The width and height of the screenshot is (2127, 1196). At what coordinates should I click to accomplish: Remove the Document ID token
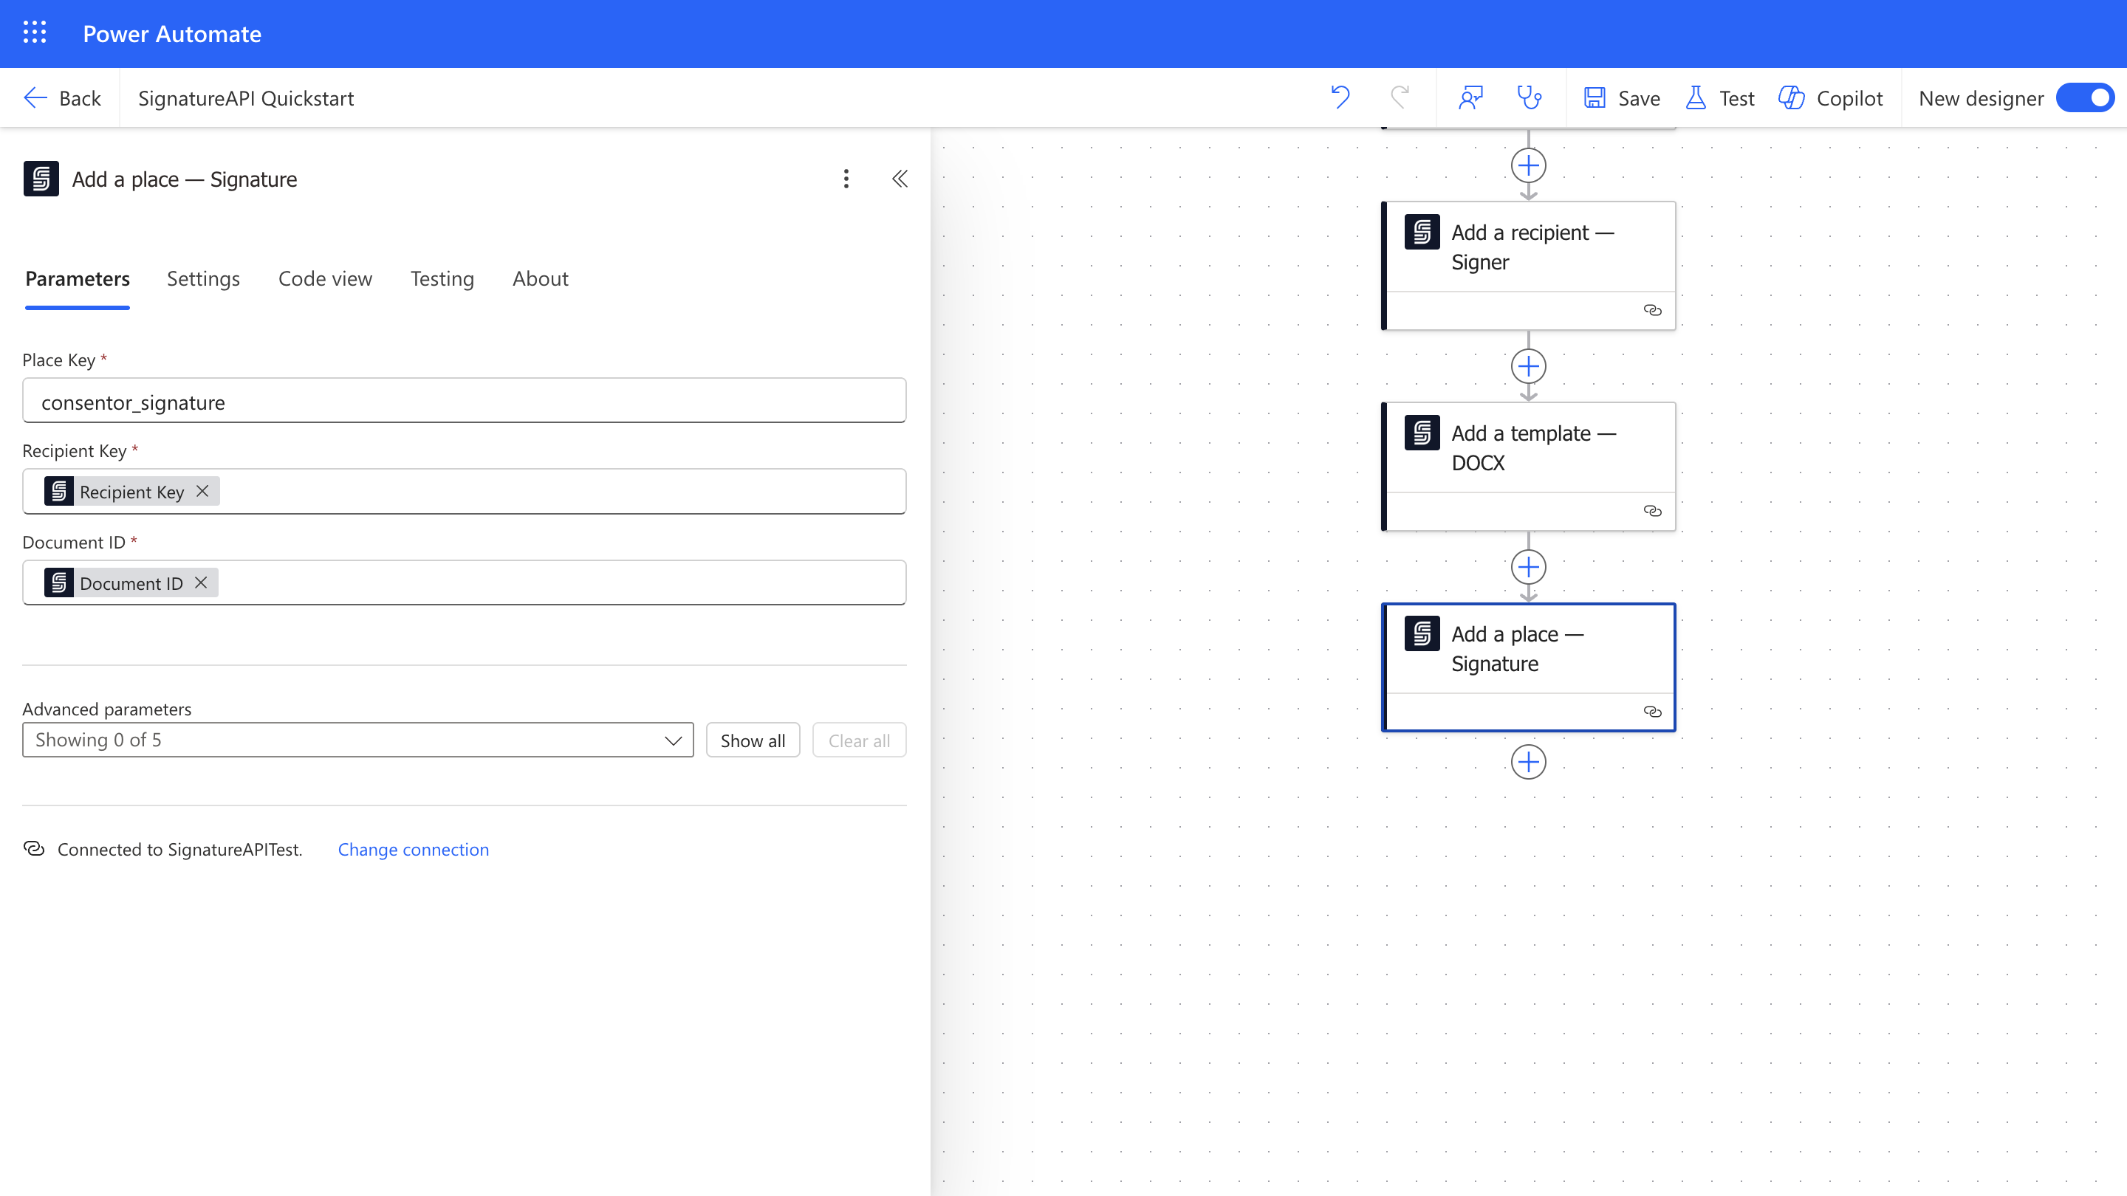(x=201, y=582)
